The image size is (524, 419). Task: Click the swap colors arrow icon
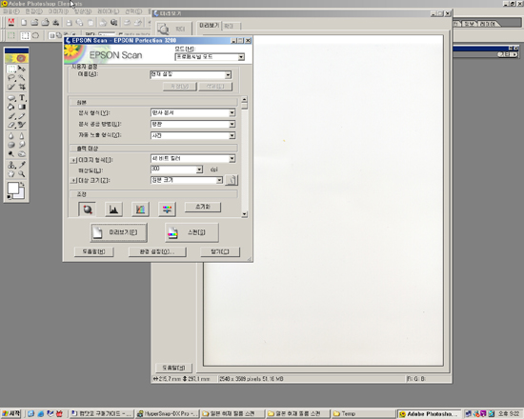[x=22, y=184]
